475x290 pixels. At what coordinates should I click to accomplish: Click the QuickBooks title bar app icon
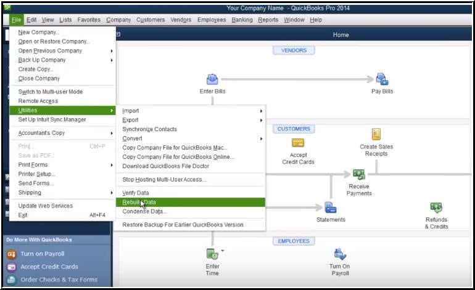point(7,8)
